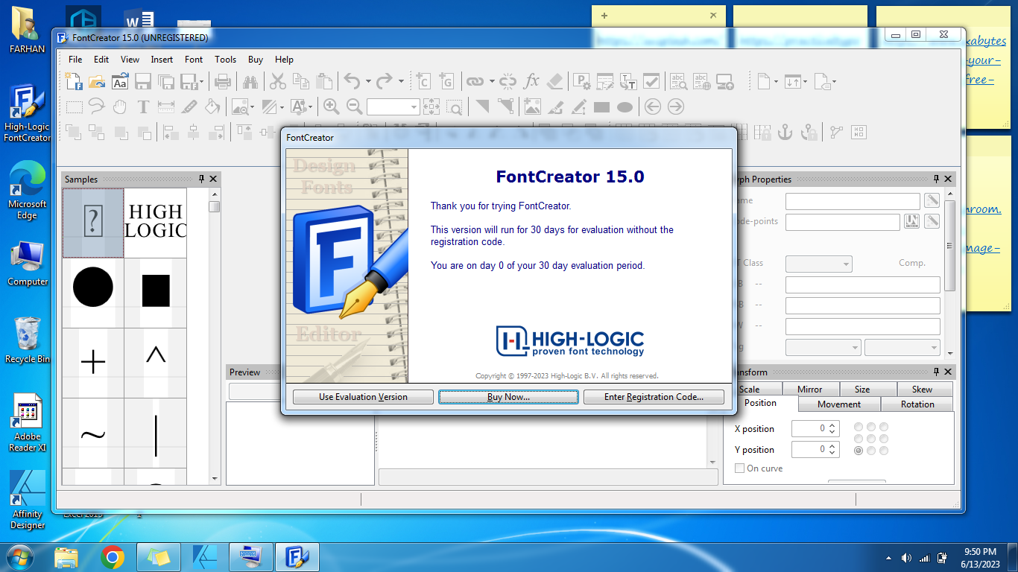Expand the Redo history dropdown arrow
Viewport: 1018px width, 572px height.
tap(401, 81)
